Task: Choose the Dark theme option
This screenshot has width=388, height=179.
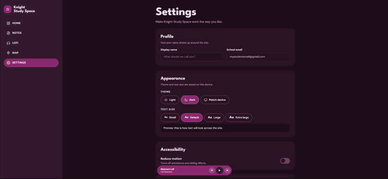Action: pos(190,100)
